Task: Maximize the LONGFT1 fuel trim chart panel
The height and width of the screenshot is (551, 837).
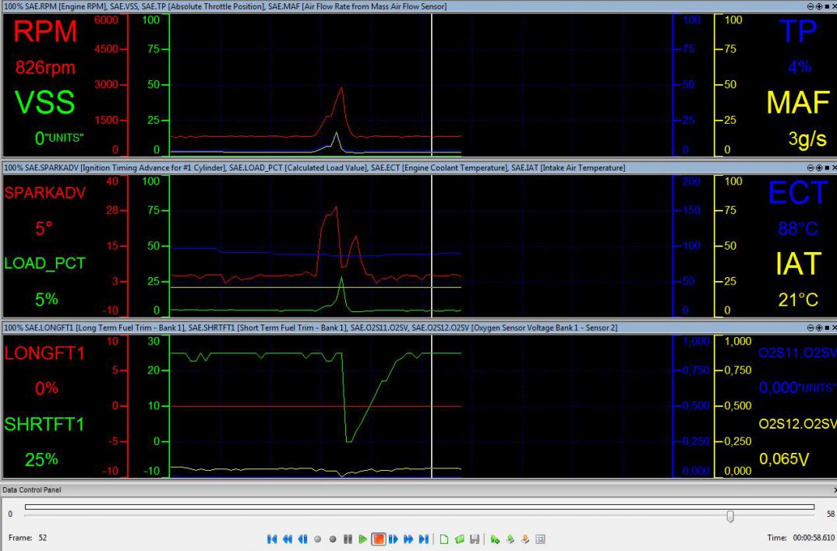Action: tap(826, 328)
